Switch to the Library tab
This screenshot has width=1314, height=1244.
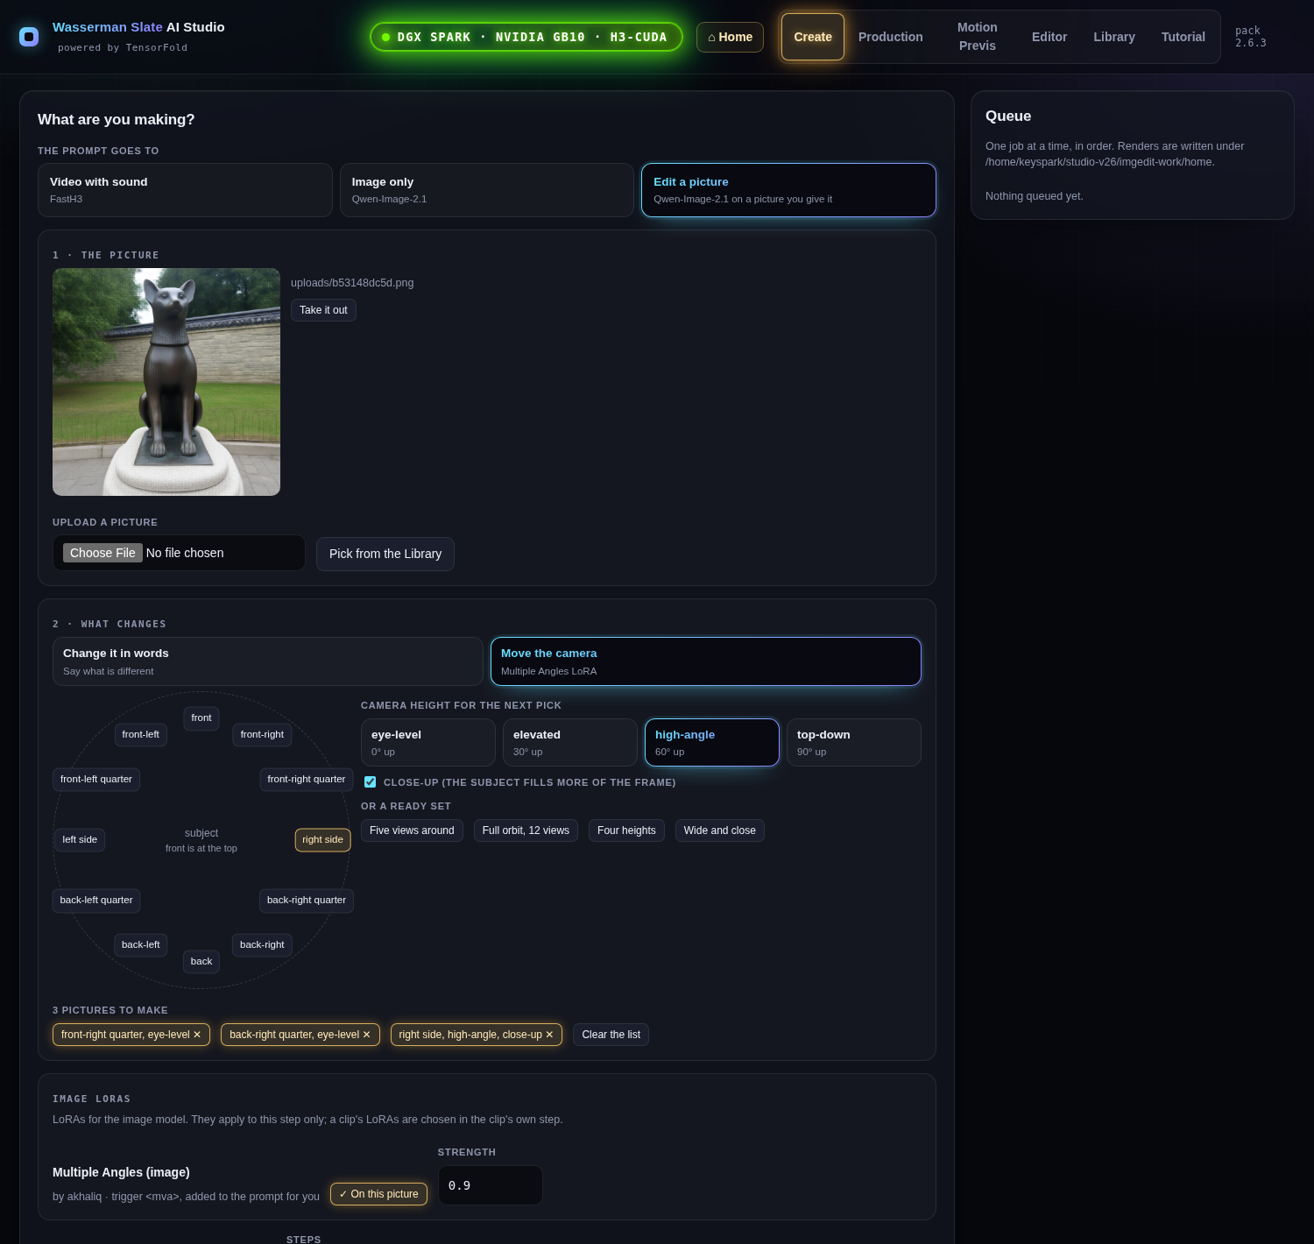[x=1114, y=37]
